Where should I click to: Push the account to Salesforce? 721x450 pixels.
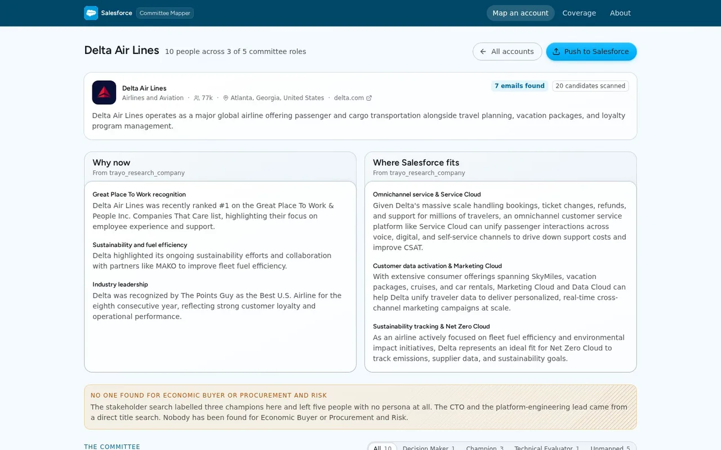click(x=591, y=52)
